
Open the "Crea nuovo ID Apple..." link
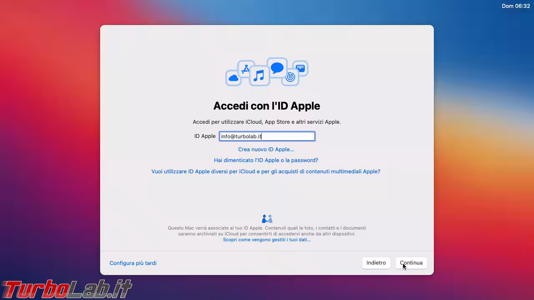pyautogui.click(x=266, y=149)
